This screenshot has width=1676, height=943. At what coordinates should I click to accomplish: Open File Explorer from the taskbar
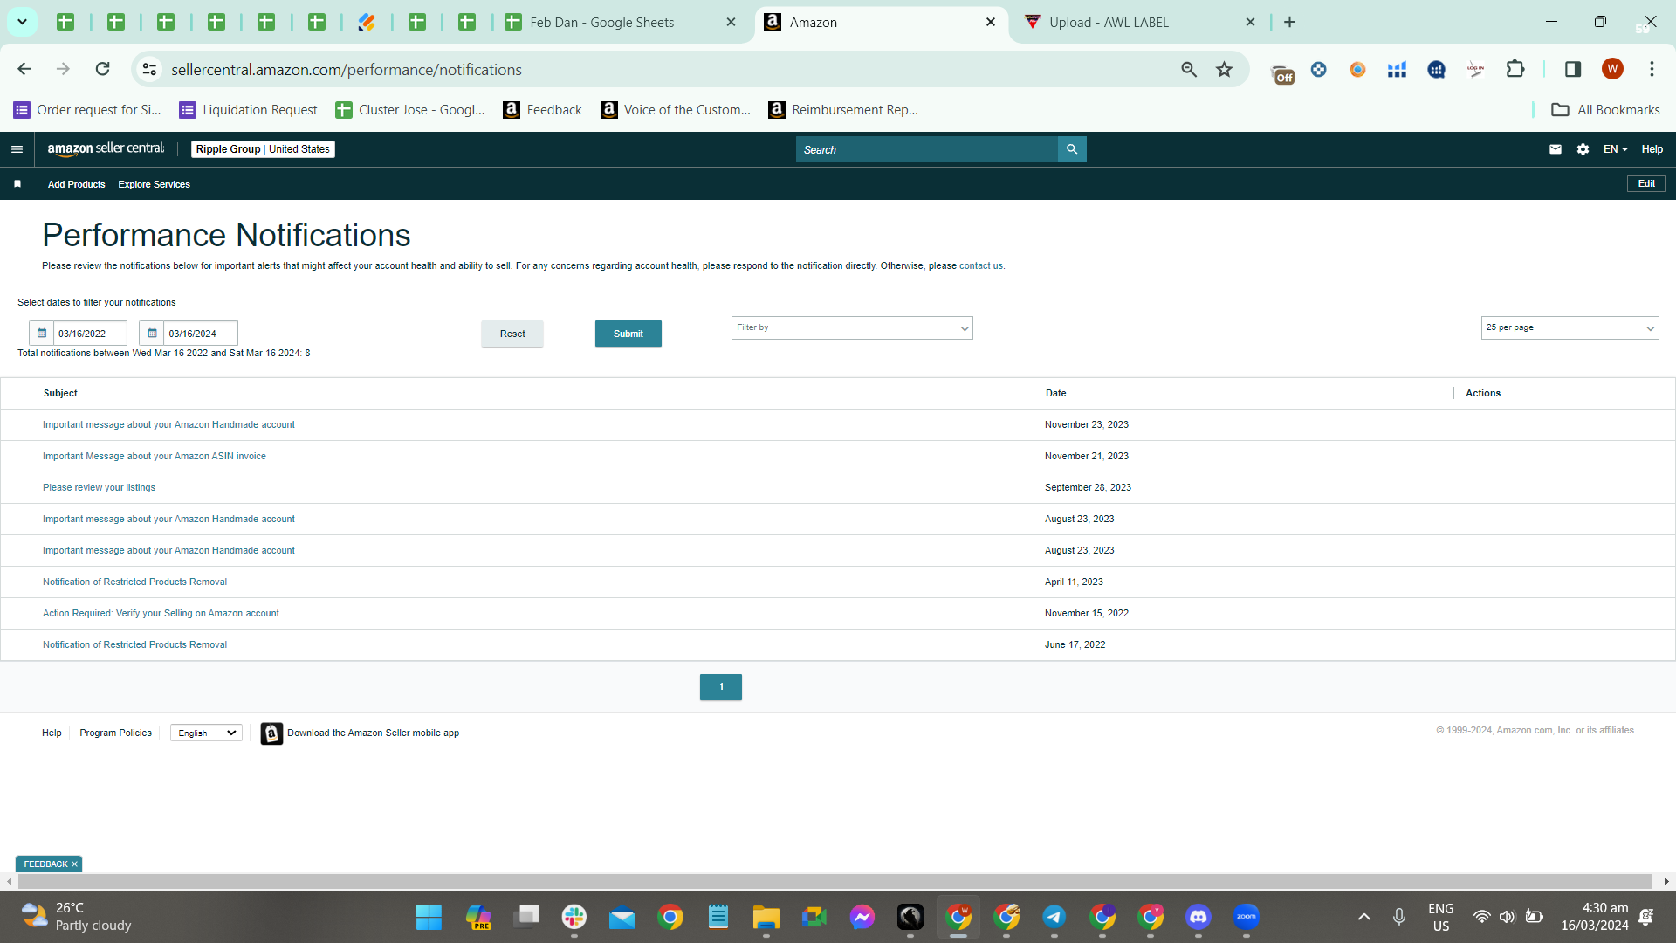tap(766, 917)
